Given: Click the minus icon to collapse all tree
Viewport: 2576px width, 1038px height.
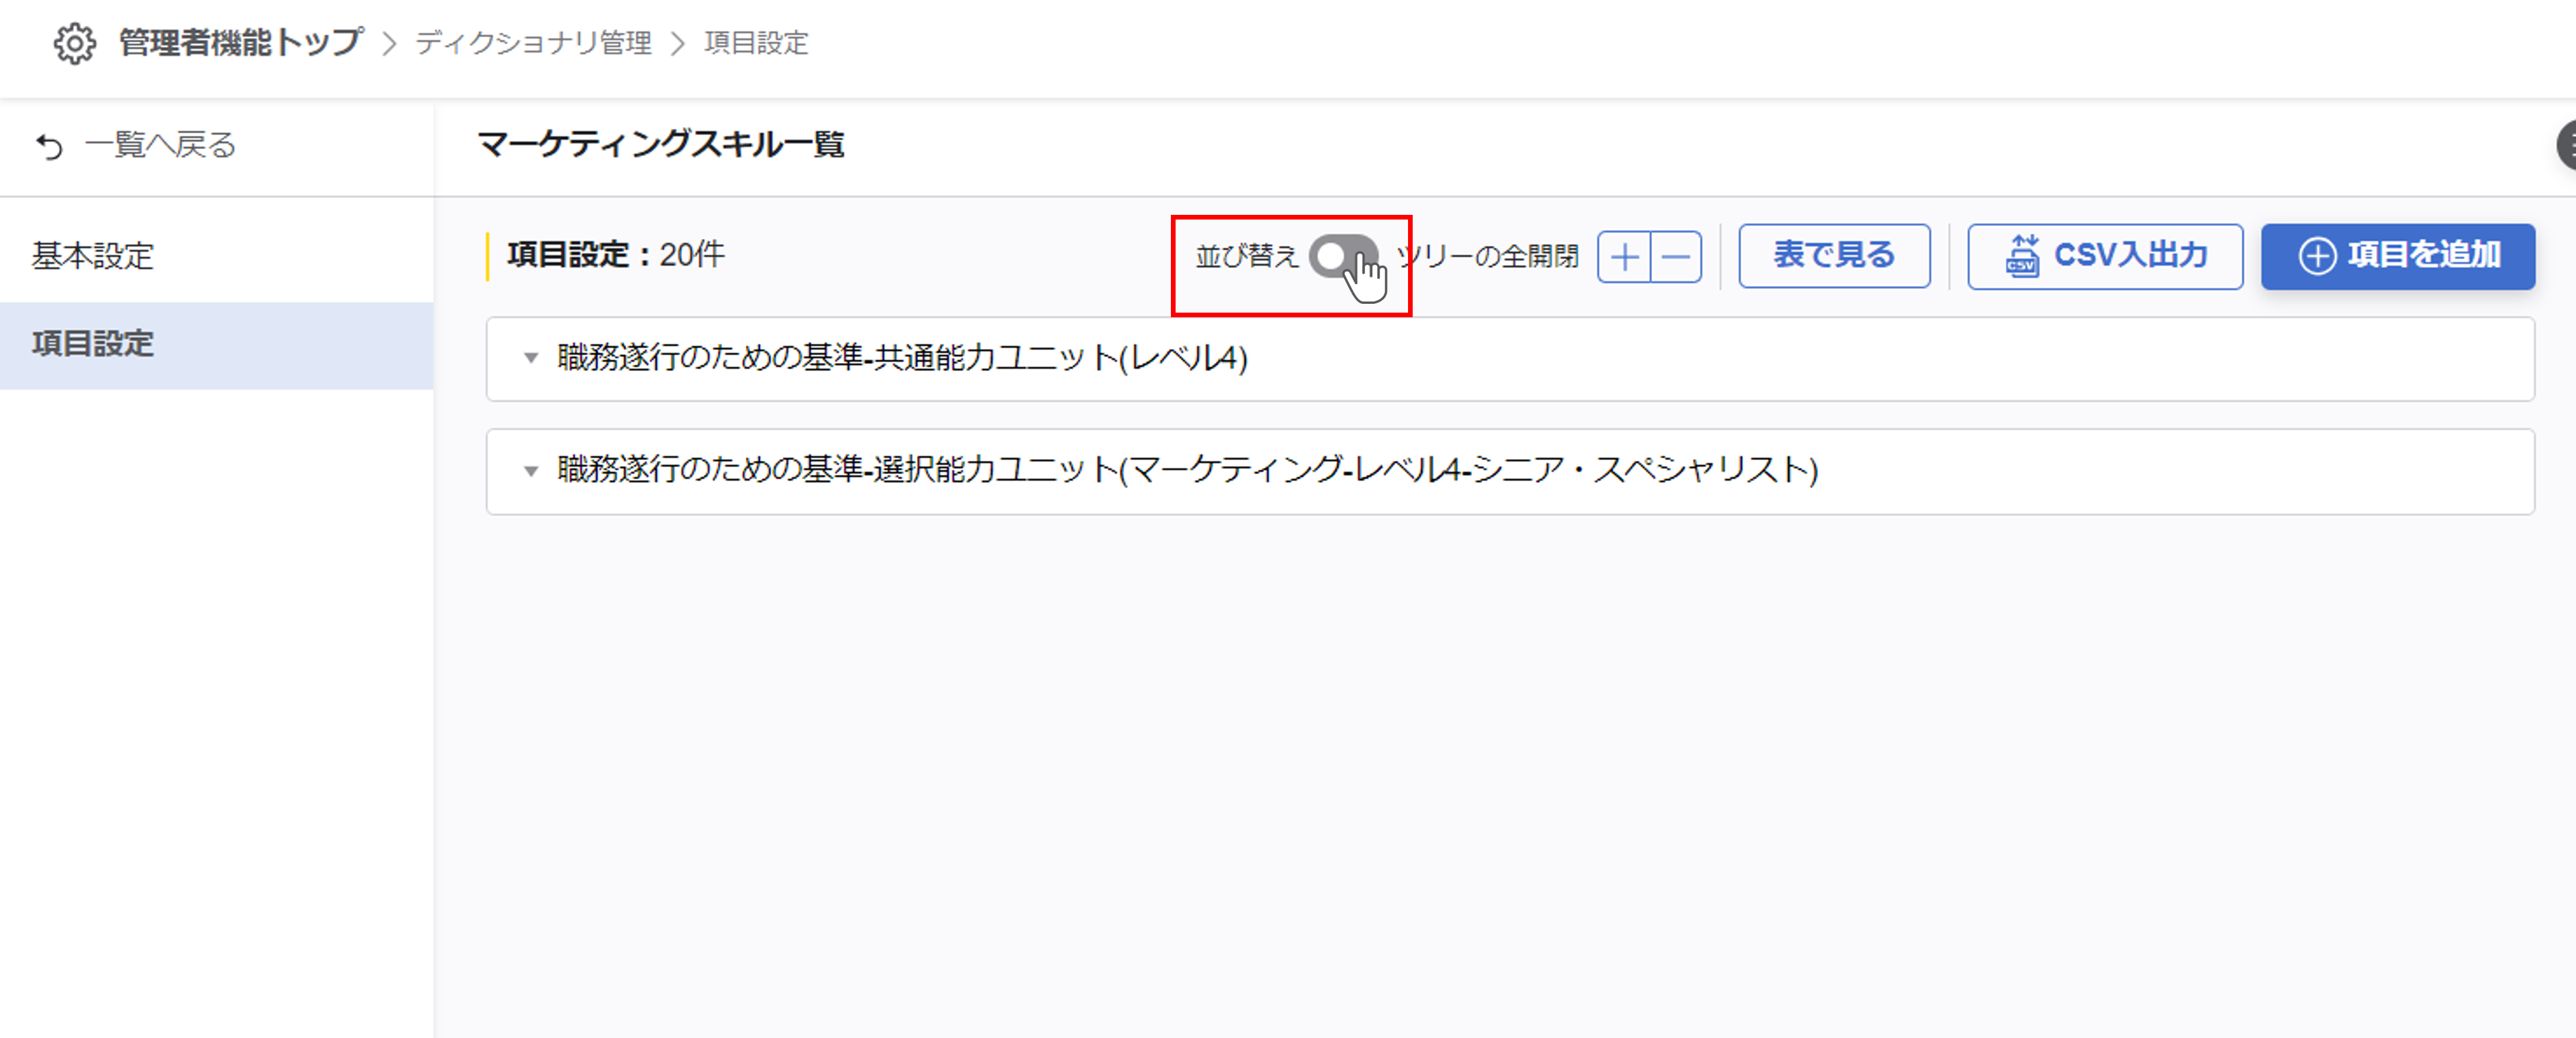Looking at the screenshot, I should coord(1676,257).
